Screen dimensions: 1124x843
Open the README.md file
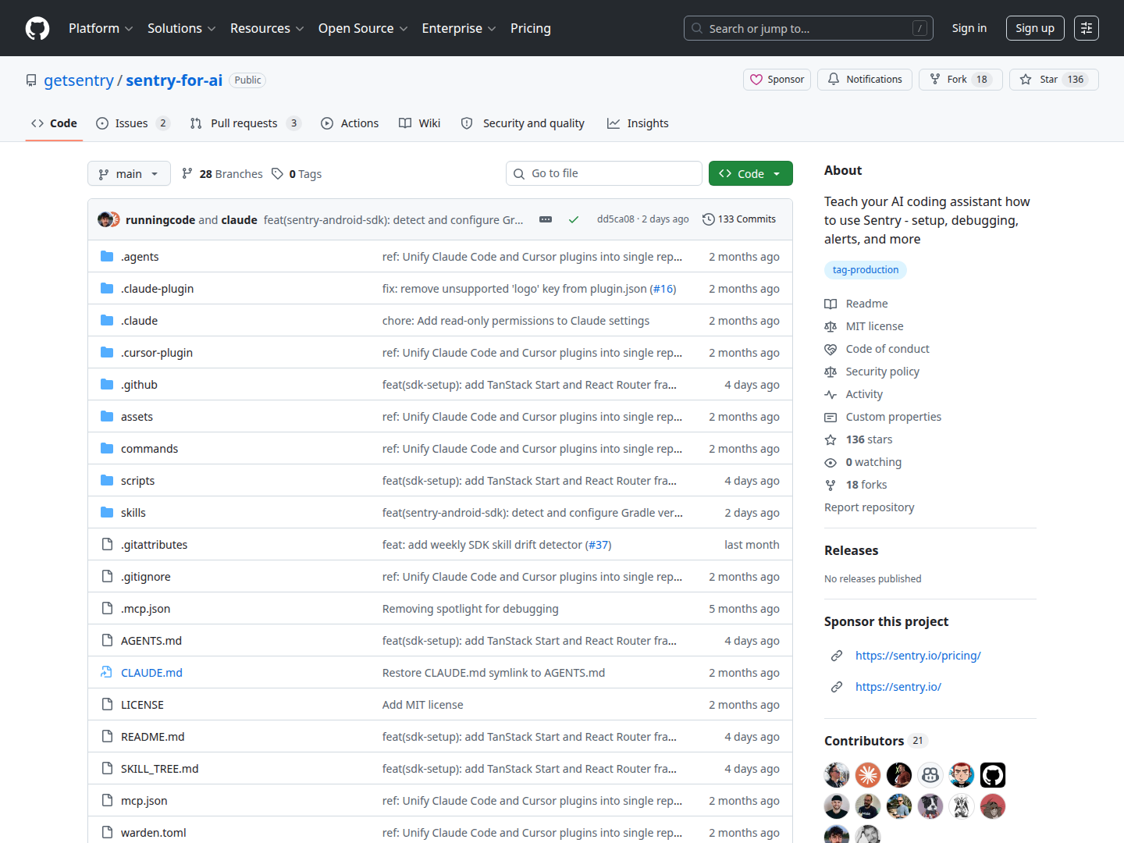point(153,736)
